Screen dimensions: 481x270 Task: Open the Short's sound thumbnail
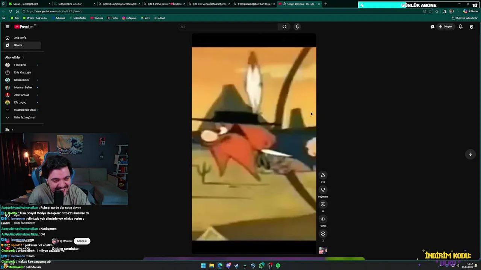(x=323, y=250)
